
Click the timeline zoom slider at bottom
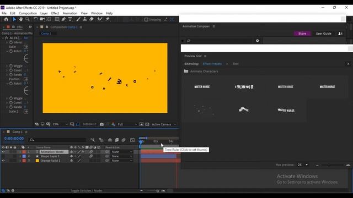click(x=158, y=191)
